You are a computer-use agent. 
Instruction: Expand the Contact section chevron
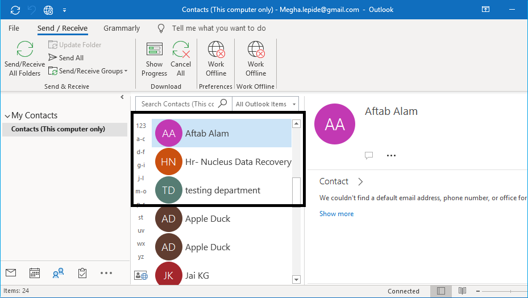click(x=361, y=181)
